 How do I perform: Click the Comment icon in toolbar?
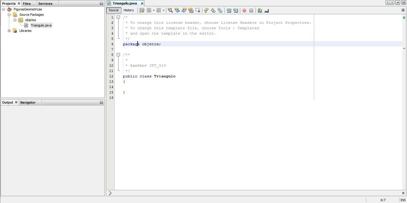(x=260, y=10)
